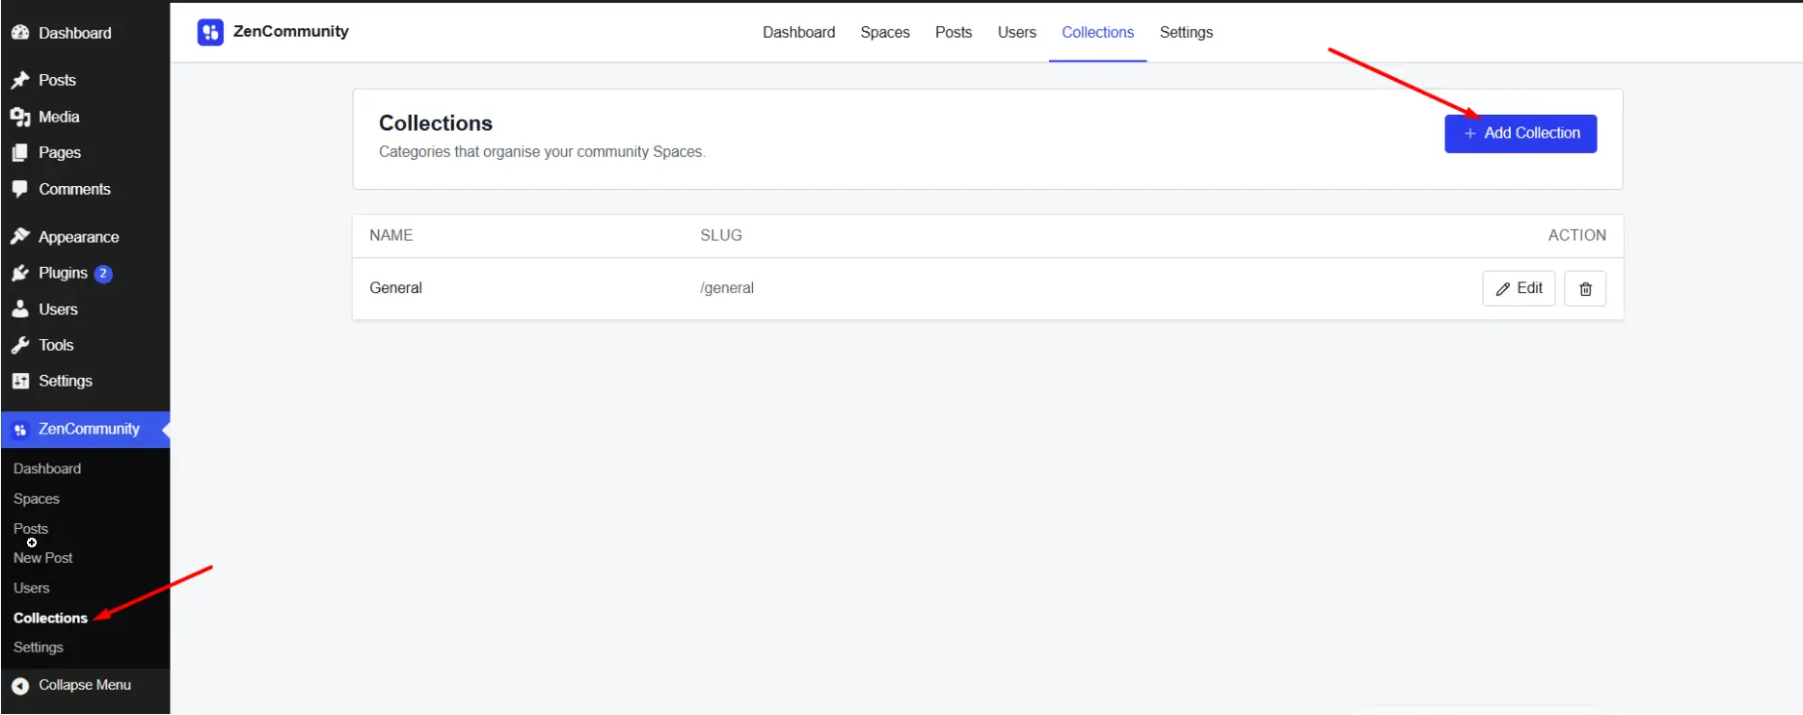Open the Dashboard tab in top navigation
The width and height of the screenshot is (1803, 715).
tap(798, 33)
